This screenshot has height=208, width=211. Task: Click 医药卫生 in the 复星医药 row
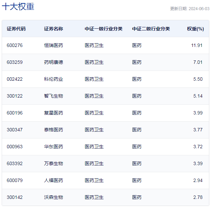pos(94,113)
